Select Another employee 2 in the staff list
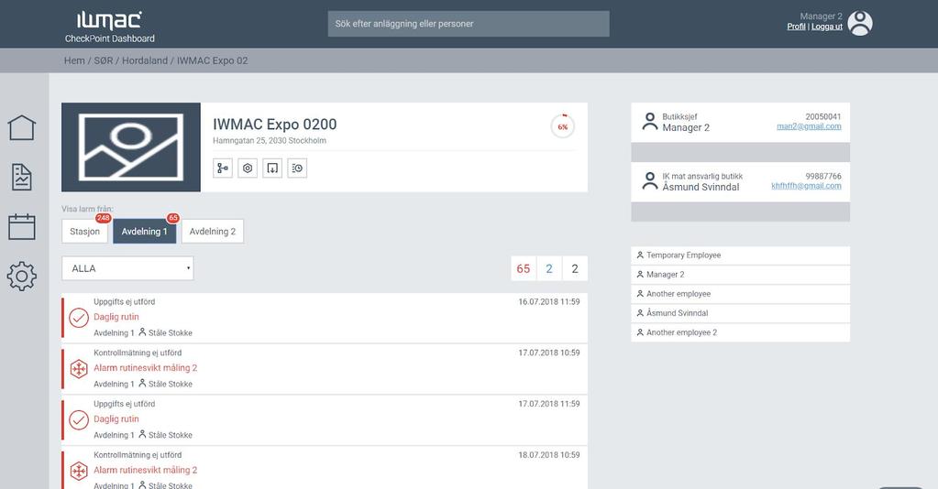The image size is (938, 489). click(741, 332)
